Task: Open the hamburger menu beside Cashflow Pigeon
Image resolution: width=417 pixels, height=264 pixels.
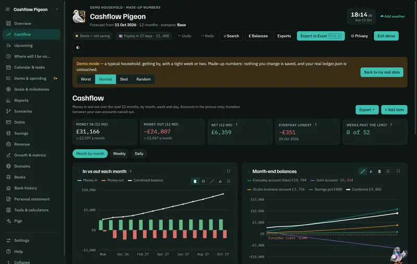Action: pos(8,9)
